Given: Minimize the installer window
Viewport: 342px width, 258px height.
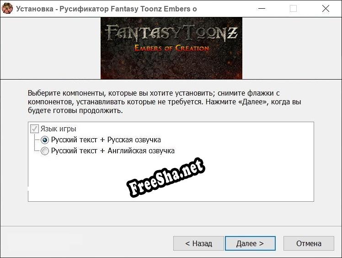Looking at the screenshot, I should click(x=262, y=9).
